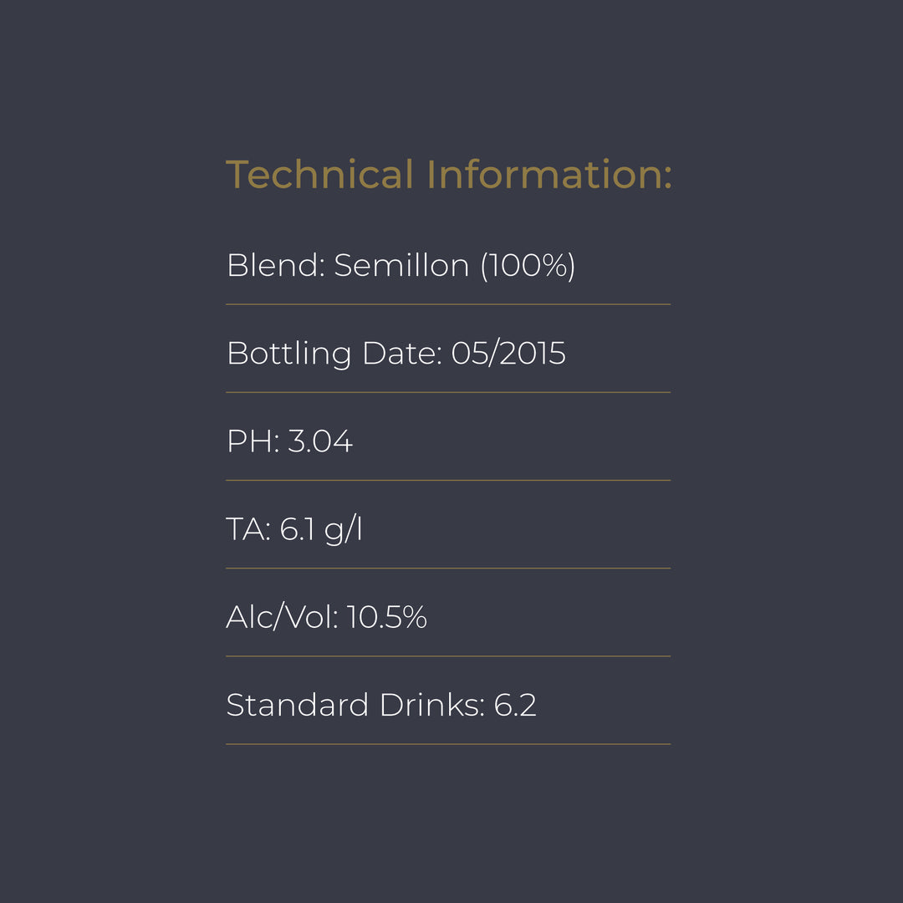
Task: Click the divider line below PH row
Action: [448, 480]
